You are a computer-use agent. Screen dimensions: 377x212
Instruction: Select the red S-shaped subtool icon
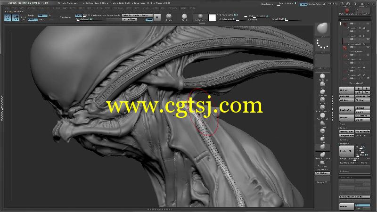pos(345,48)
